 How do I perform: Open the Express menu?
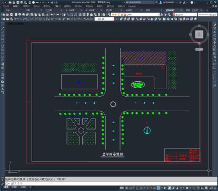132,6
